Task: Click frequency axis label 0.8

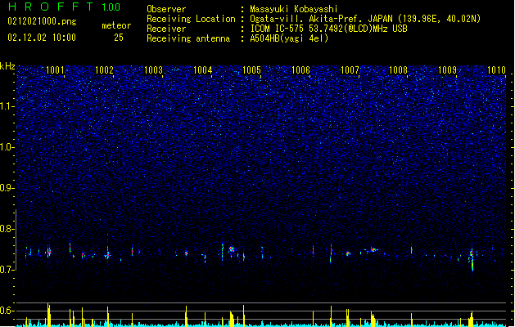Action: [7, 229]
